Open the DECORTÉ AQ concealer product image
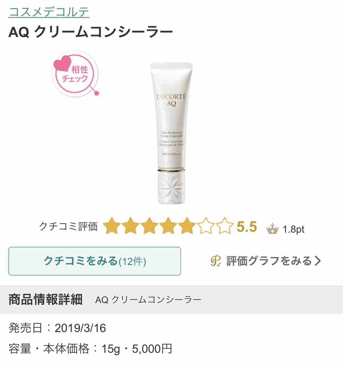Screen dimensions: 343x371 click(x=171, y=133)
